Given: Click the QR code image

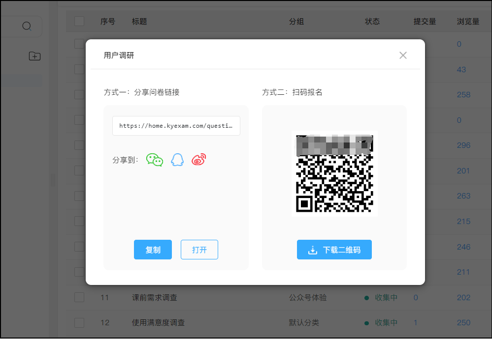Looking at the screenshot, I should click(x=334, y=173).
